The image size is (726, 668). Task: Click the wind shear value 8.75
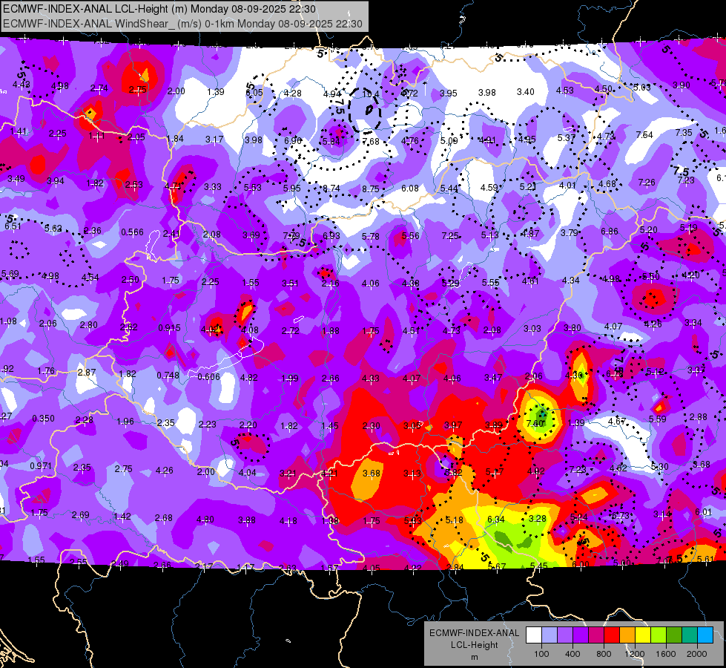click(370, 189)
